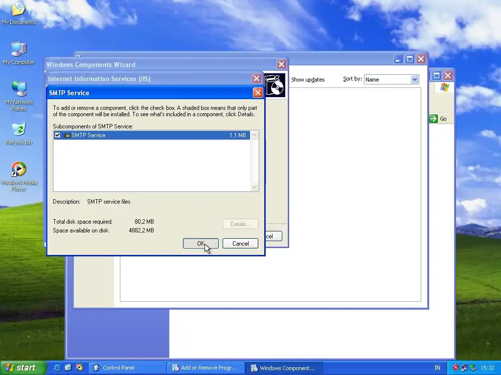Image resolution: width=501 pixels, height=375 pixels.
Task: Toggle Show updates in Add or Remove Programs
Action: coord(308,80)
